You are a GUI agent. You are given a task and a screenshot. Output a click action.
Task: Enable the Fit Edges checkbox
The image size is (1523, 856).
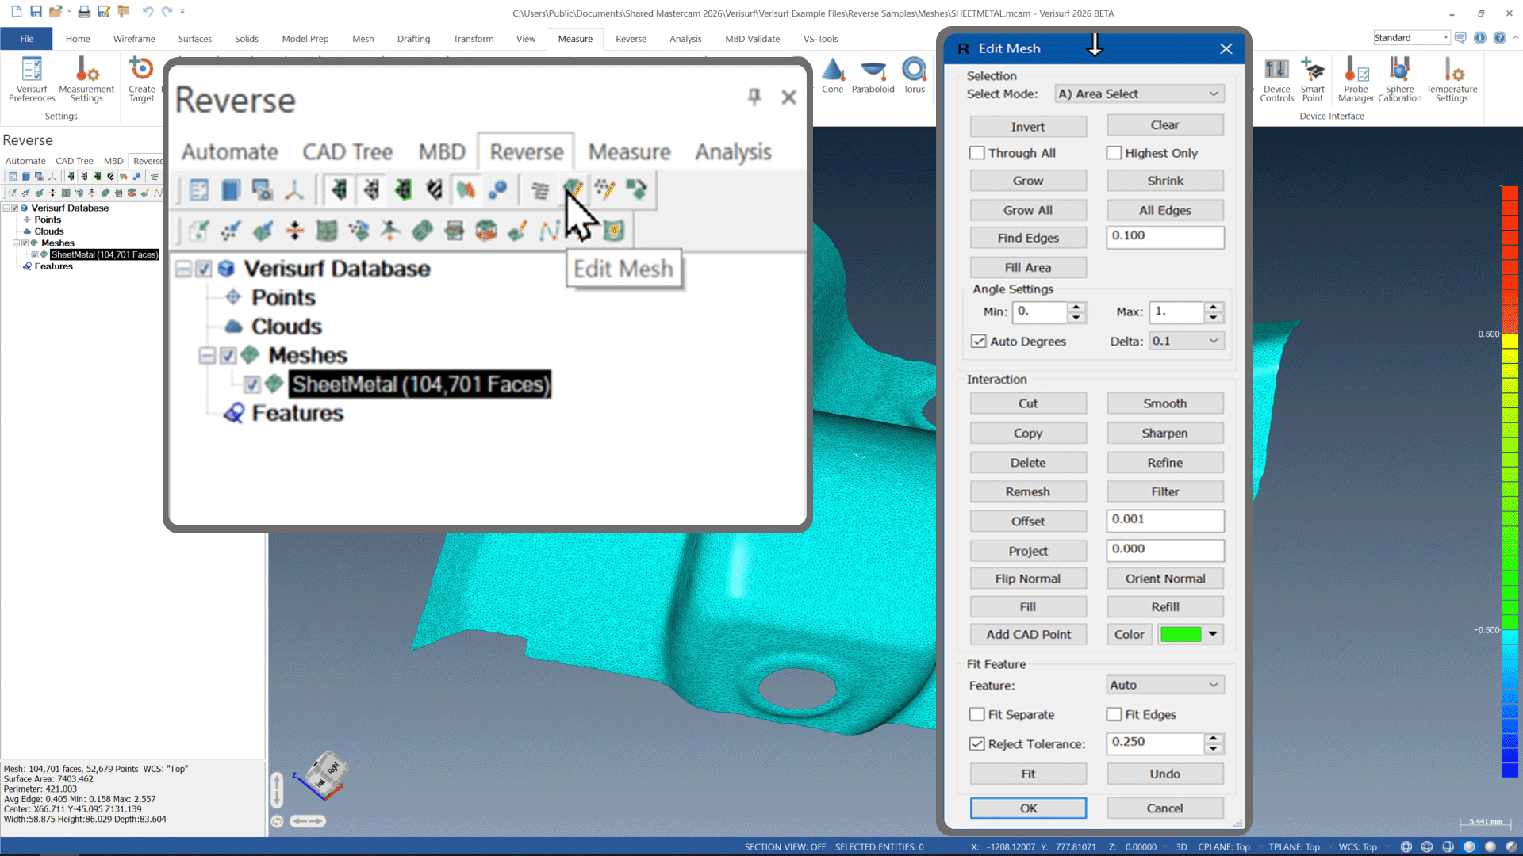tap(1114, 714)
